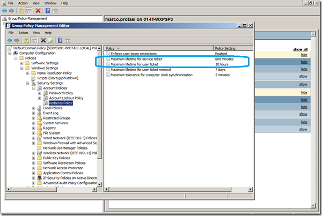Click the tree pane vertical scrollbar down arrow
Viewport: 322px width, 216px height.
pyautogui.click(x=99, y=184)
